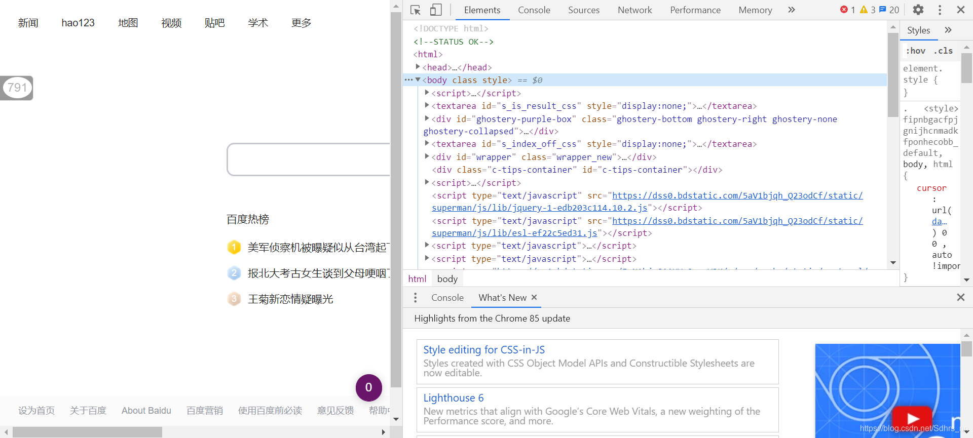This screenshot has height=438, width=973.
Task: Open the esl script source link
Action: 647,227
